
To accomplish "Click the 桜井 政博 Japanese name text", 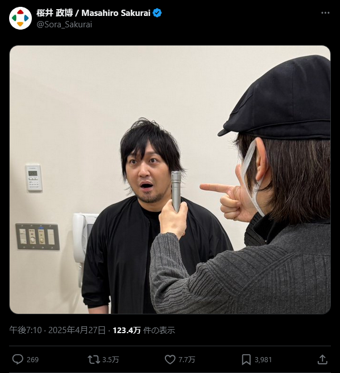I will [55, 13].
